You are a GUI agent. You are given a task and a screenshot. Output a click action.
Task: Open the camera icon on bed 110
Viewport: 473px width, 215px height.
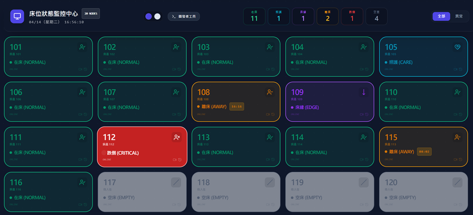(455, 114)
